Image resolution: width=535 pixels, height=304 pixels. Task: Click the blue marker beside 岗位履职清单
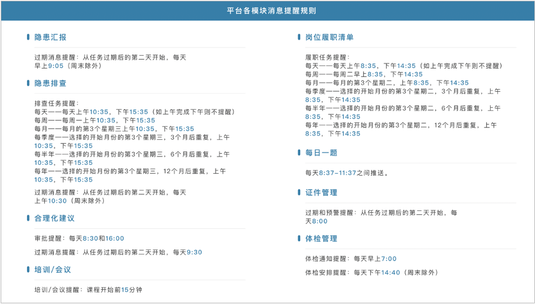click(299, 37)
